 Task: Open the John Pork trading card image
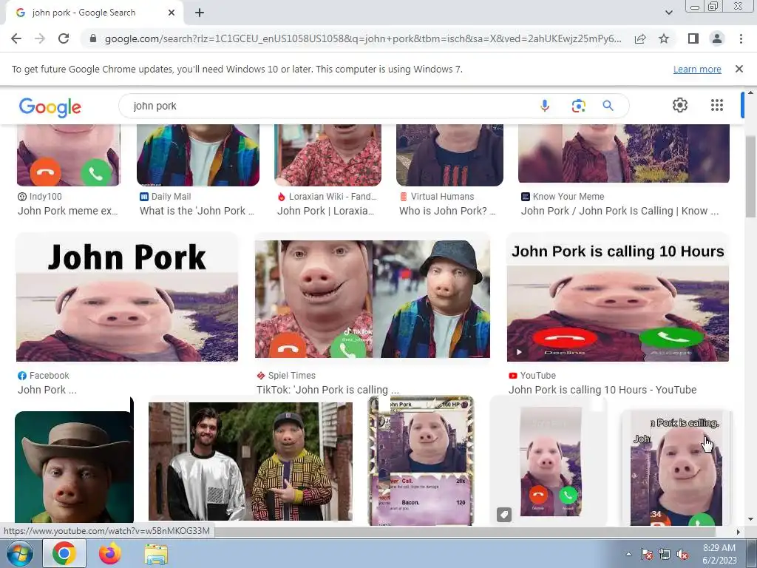pos(421,461)
